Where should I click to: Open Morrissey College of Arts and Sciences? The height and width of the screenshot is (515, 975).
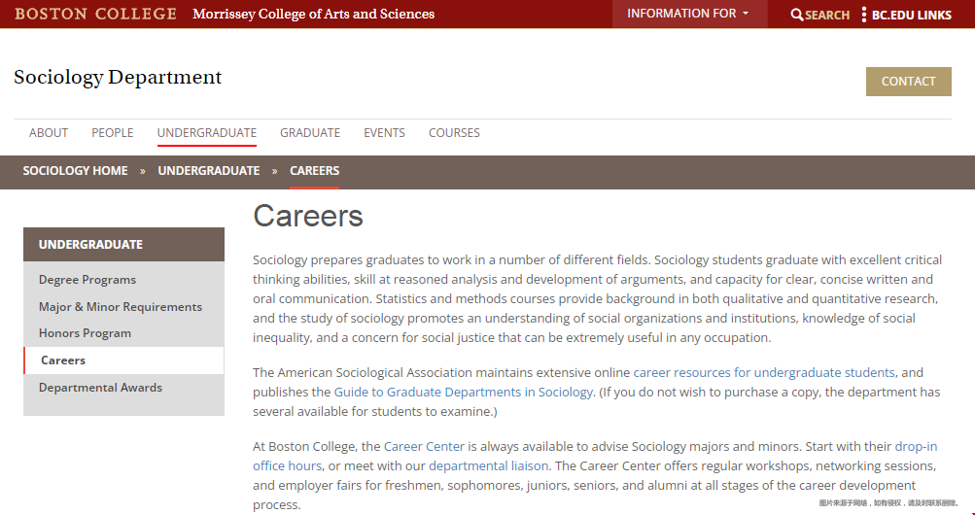(313, 14)
